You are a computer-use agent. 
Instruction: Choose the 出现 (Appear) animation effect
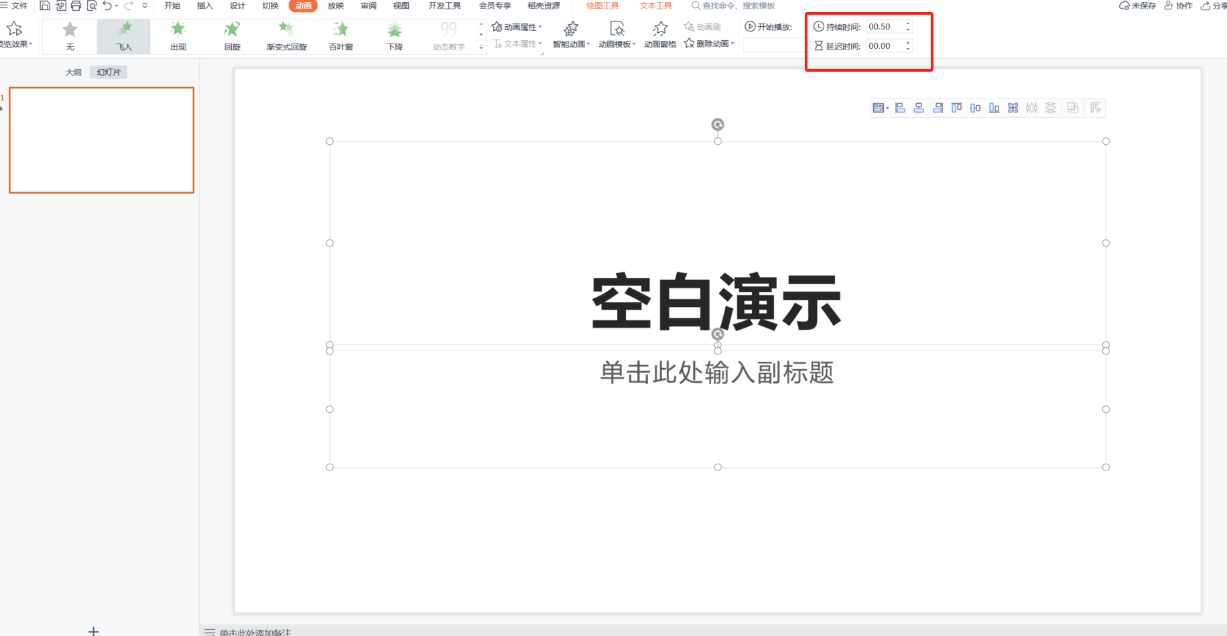coord(178,36)
